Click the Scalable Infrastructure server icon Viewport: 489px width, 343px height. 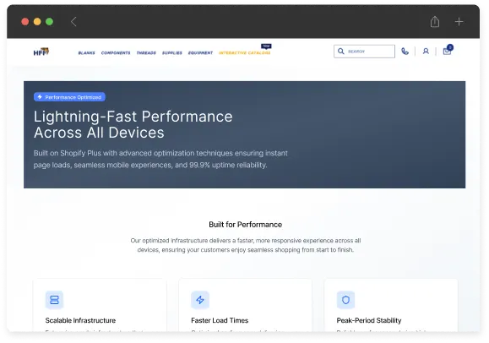[54, 300]
